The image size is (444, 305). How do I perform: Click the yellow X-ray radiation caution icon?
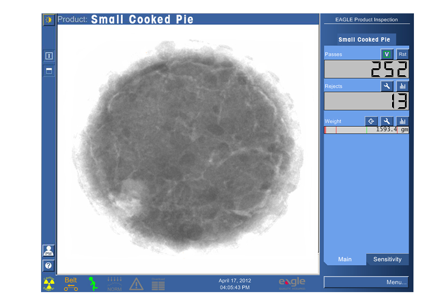[x=49, y=284]
